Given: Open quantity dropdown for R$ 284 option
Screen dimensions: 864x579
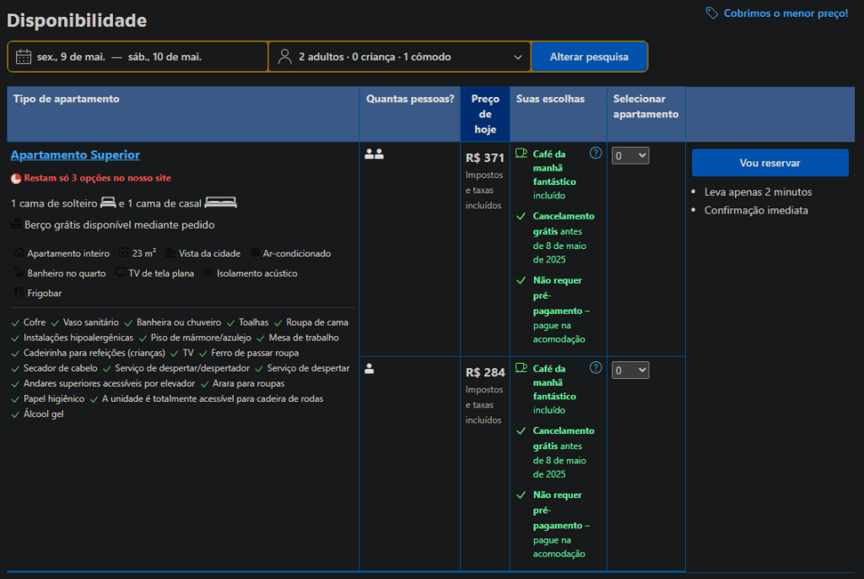Looking at the screenshot, I should (x=630, y=371).
